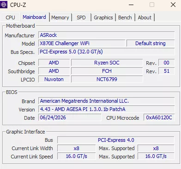Click the Ryzen SOC chipset value
181x169 pixels.
pyautogui.click(x=107, y=63)
